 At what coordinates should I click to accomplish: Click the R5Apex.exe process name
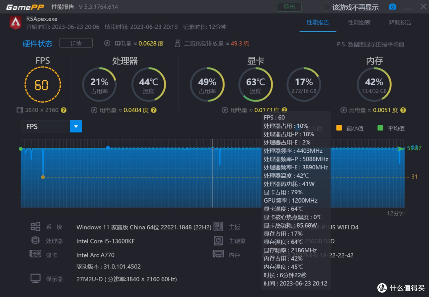coord(42,19)
